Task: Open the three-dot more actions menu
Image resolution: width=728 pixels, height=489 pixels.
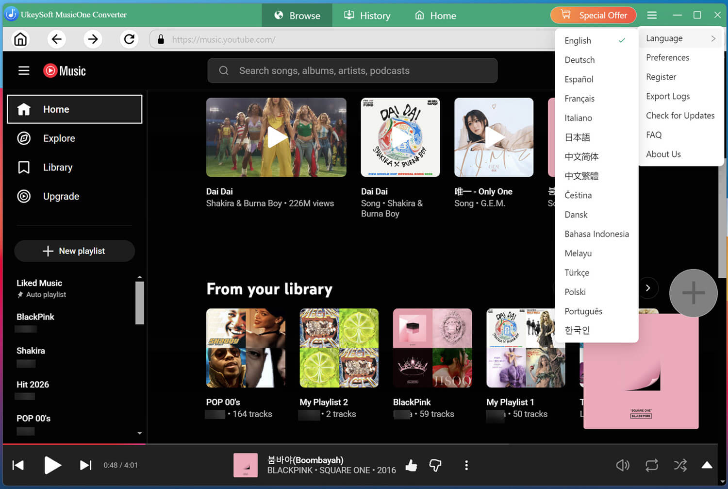Action: tap(466, 465)
